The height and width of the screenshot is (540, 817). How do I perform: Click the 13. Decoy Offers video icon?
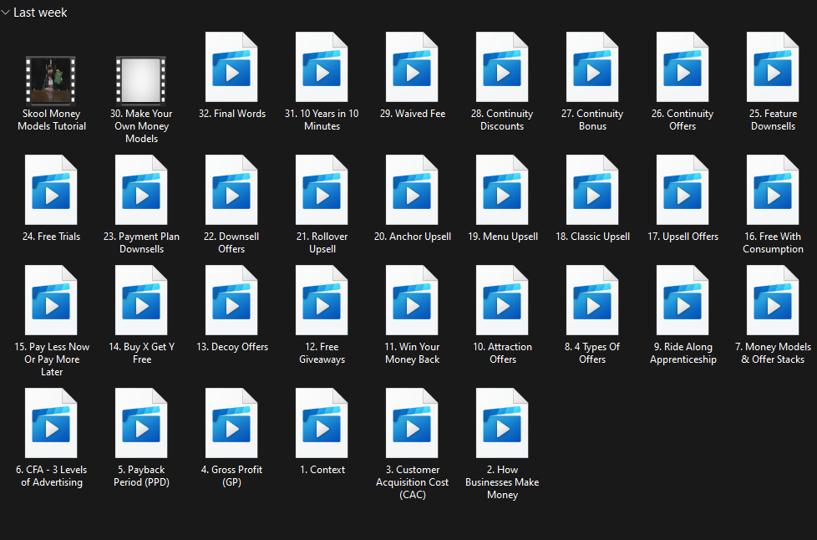(231, 301)
